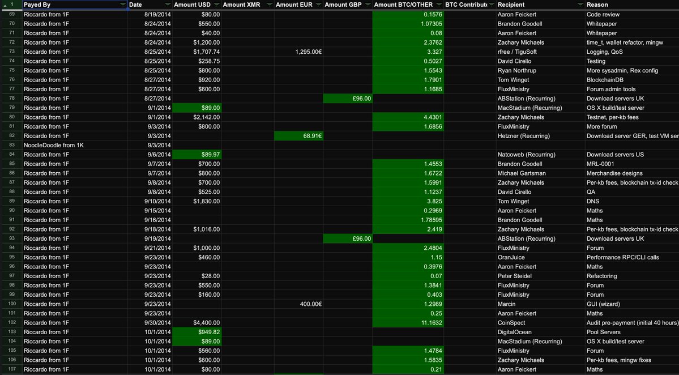Click the Ryan Northrup cell
This screenshot has height=375, width=679.
[540, 71]
